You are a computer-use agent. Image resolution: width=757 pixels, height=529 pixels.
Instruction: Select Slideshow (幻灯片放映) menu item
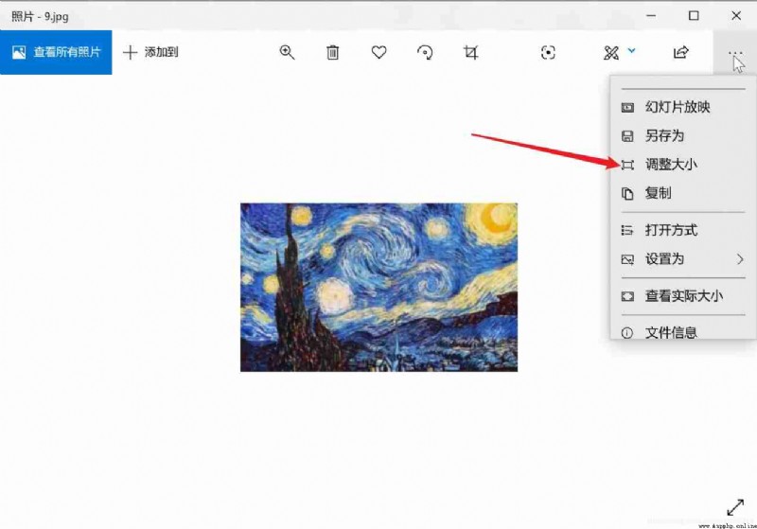pyautogui.click(x=682, y=107)
